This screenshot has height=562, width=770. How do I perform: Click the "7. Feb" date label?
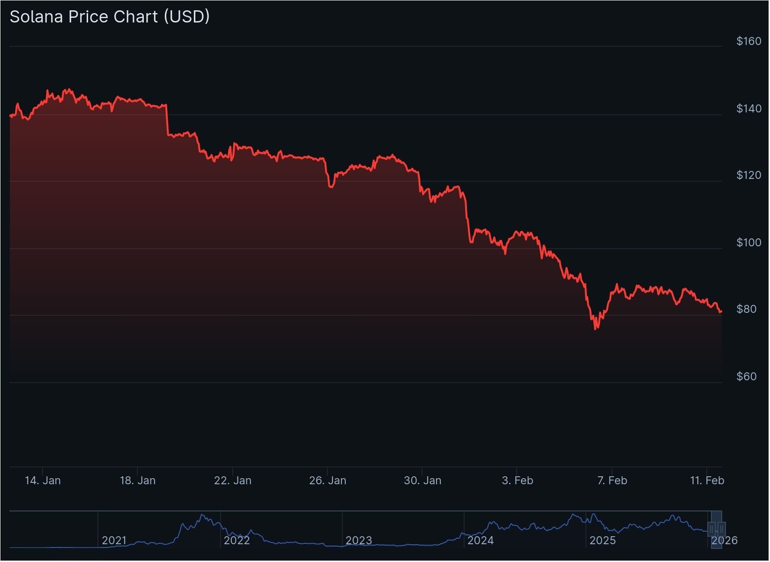(612, 481)
